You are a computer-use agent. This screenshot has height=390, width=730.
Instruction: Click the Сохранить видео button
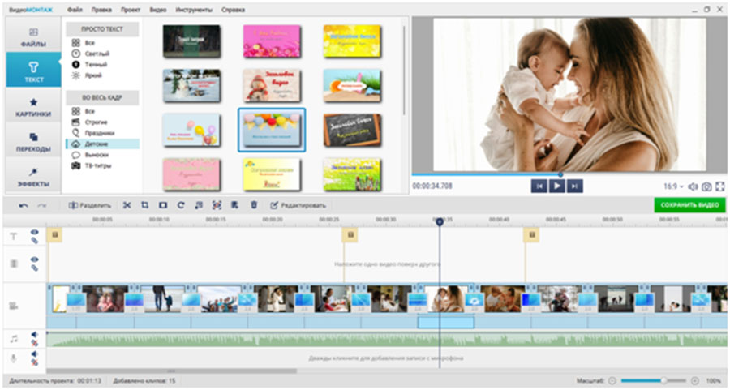point(689,205)
